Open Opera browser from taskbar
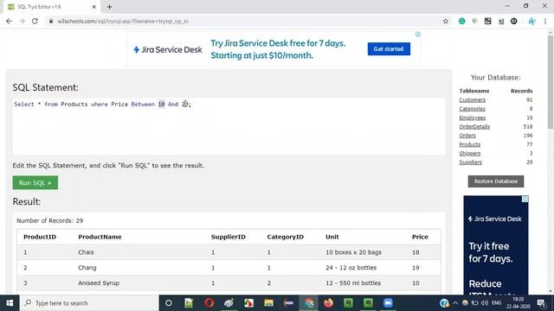The image size is (554, 311). [x=209, y=303]
